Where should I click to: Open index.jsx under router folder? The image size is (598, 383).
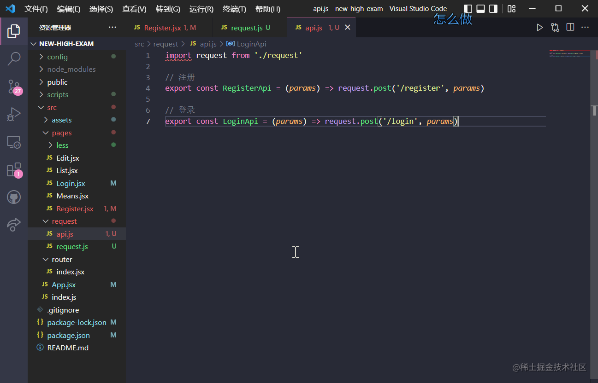point(70,272)
